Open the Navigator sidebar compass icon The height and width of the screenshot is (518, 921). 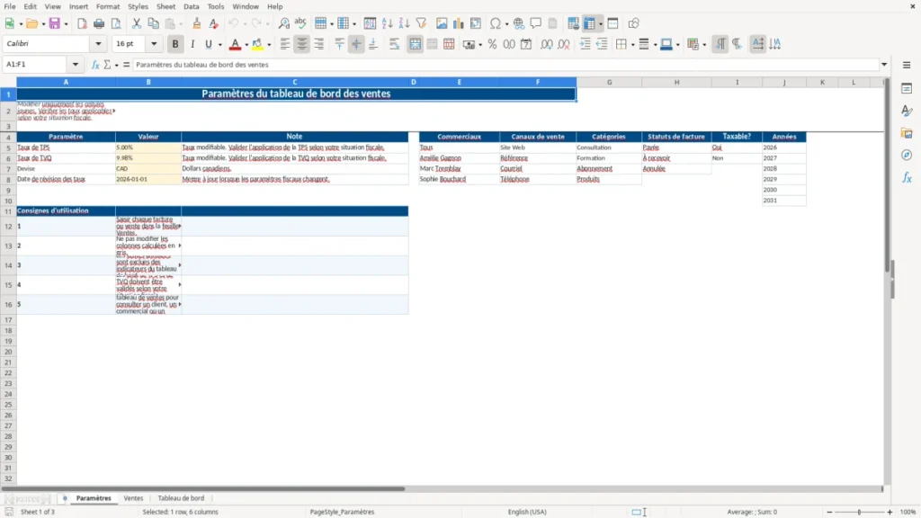(x=907, y=155)
